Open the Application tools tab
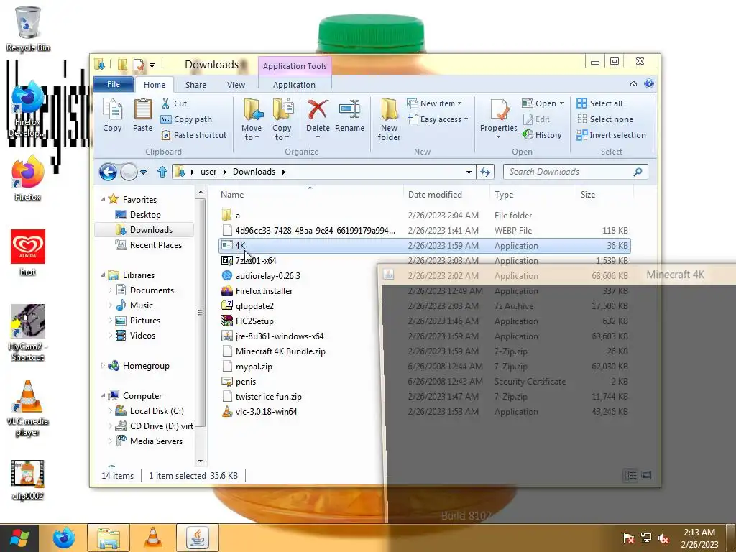 [294, 85]
